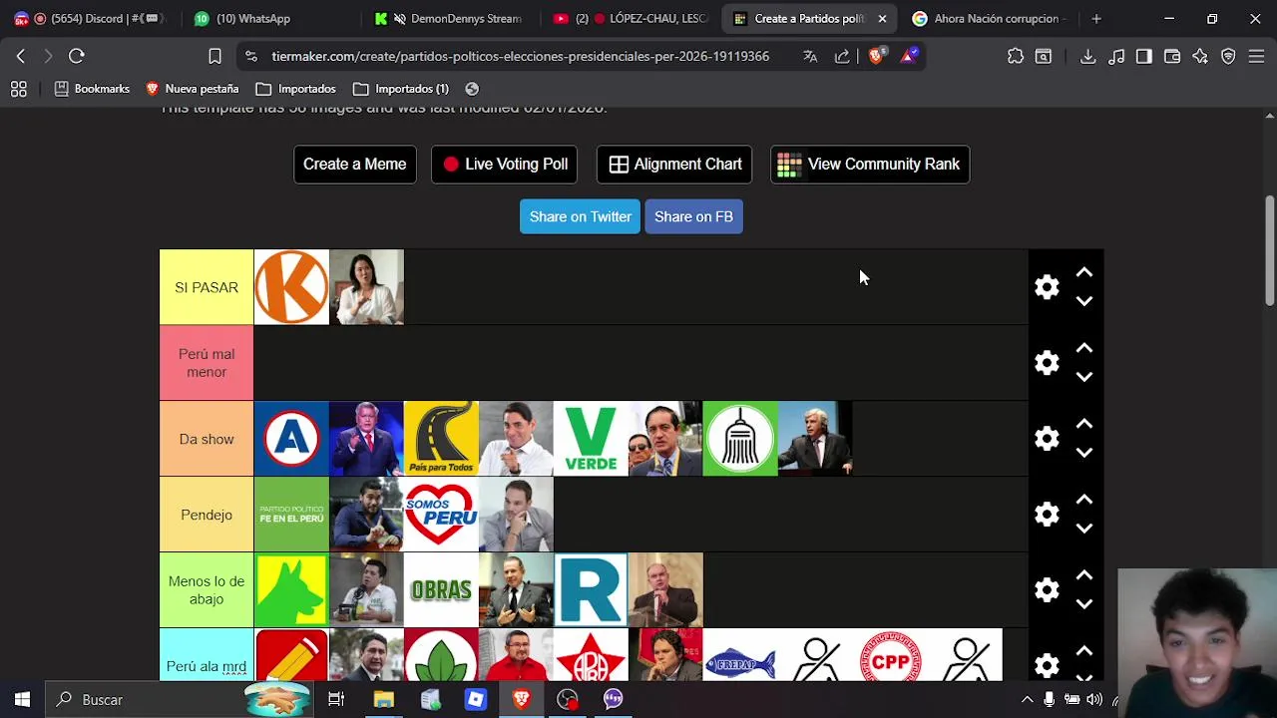
Task: Open settings gear for Da show row
Action: coord(1047,439)
